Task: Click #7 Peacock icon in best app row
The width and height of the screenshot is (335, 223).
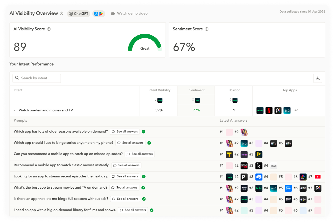Action: coord(318,188)
